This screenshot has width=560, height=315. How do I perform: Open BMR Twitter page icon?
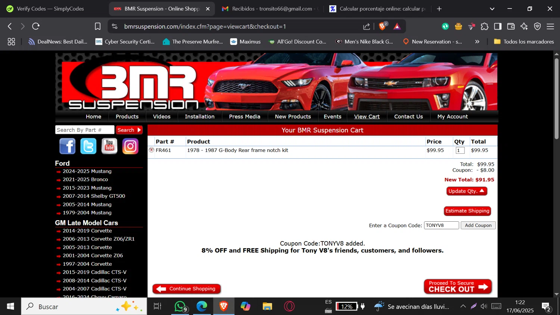pyautogui.click(x=88, y=146)
